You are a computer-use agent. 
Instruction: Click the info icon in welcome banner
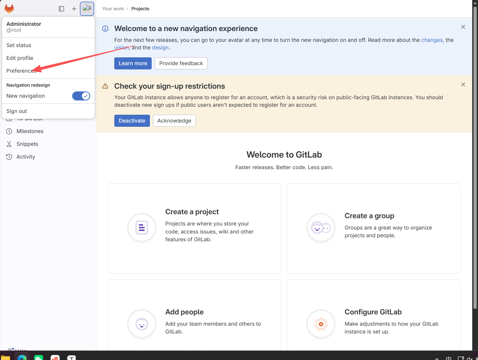click(x=105, y=29)
